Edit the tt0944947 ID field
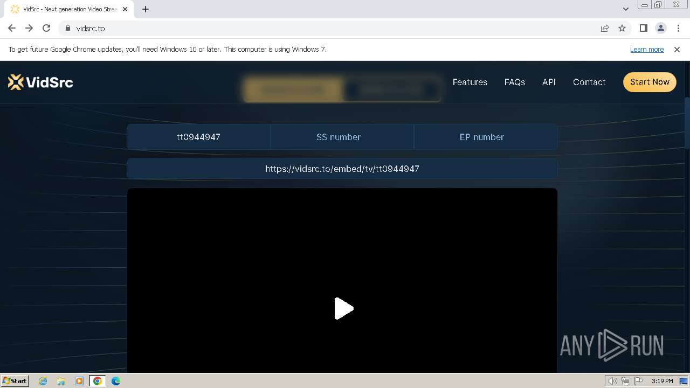690x388 pixels. (198, 137)
